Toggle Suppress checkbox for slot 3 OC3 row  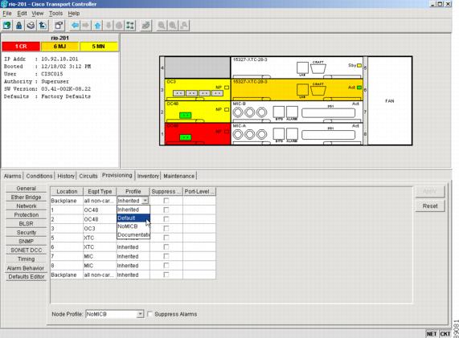pyautogui.click(x=166, y=228)
